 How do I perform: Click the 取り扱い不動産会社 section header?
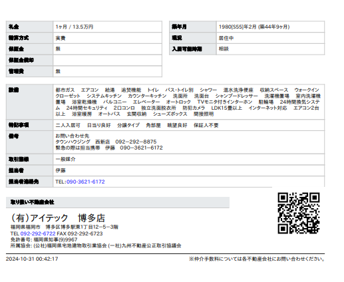click(118, 202)
